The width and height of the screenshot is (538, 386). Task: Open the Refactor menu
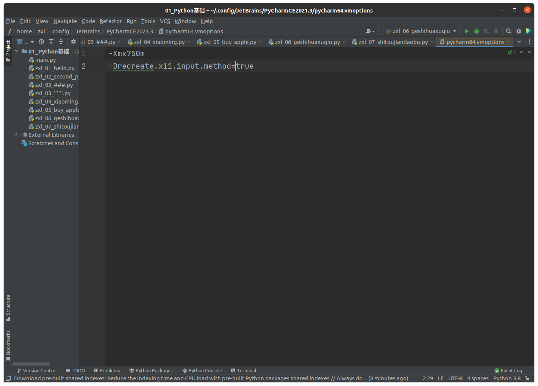(111, 21)
